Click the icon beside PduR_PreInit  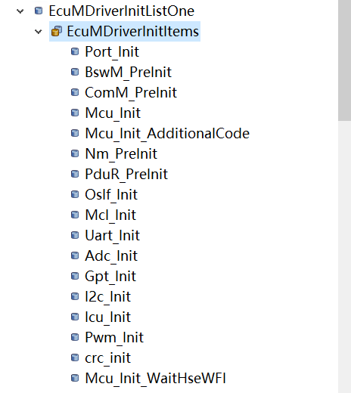75,174
